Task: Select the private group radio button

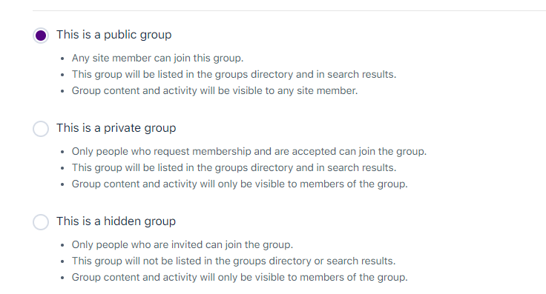Action: (x=41, y=129)
